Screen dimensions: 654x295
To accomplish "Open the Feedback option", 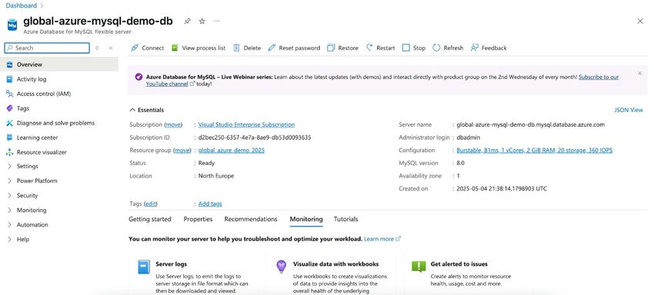I will [489, 48].
